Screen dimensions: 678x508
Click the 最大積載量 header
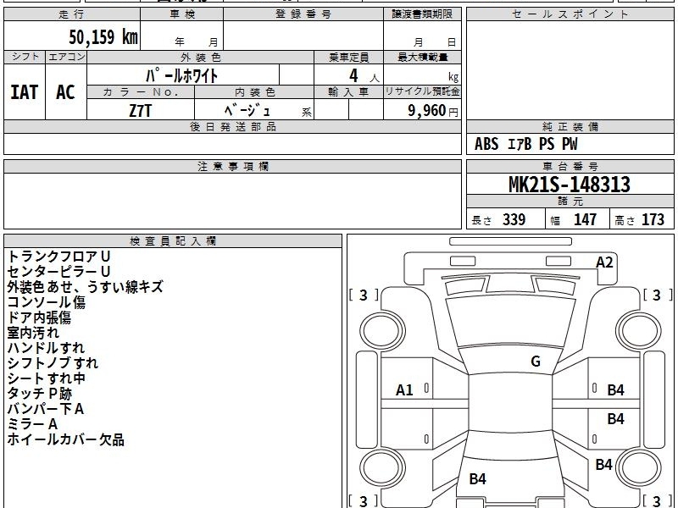[422, 57]
